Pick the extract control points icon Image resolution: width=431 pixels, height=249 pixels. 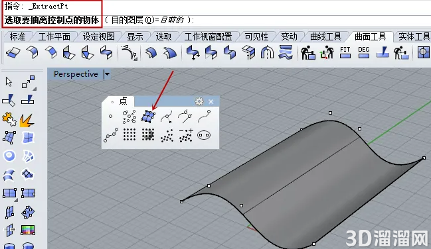(x=148, y=117)
